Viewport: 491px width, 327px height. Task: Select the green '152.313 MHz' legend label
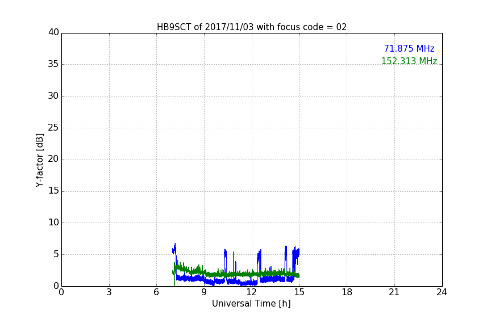point(409,61)
